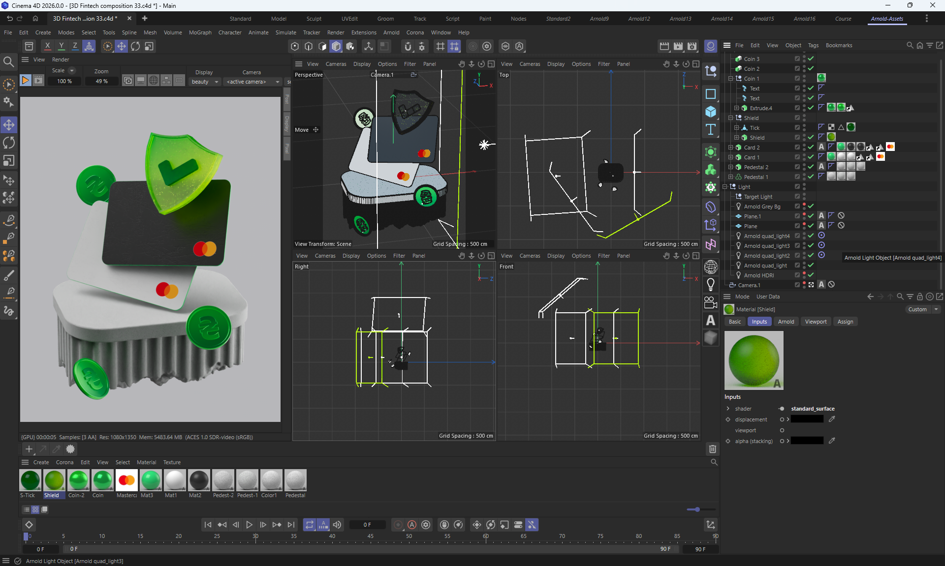Open the active camera dropdown

(252, 82)
